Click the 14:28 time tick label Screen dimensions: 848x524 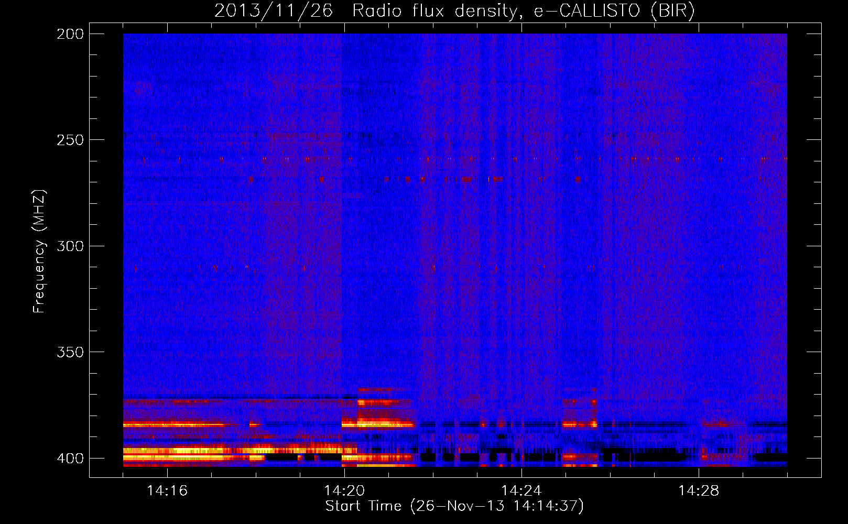(699, 490)
